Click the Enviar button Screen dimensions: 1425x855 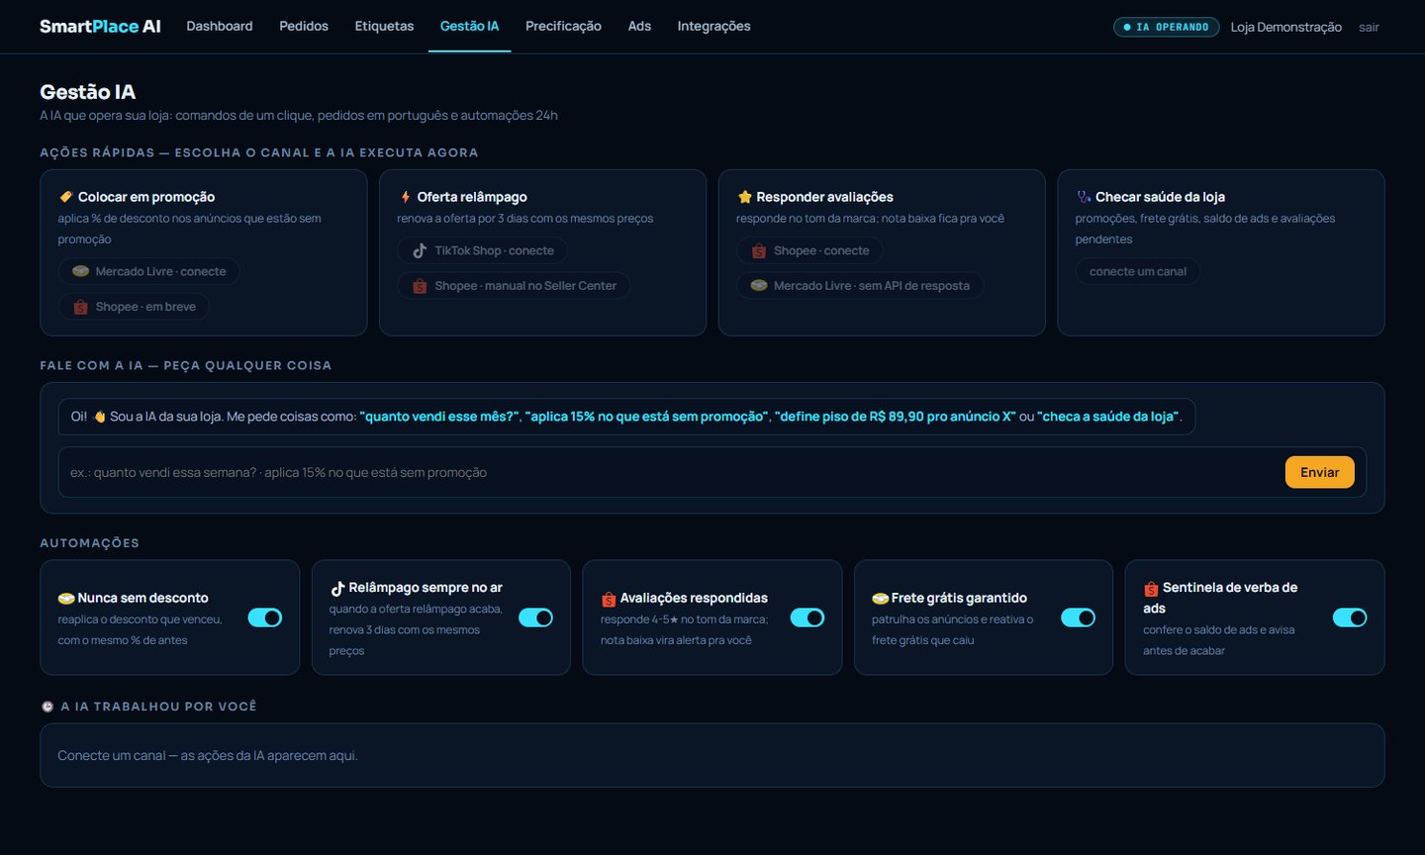(x=1320, y=472)
